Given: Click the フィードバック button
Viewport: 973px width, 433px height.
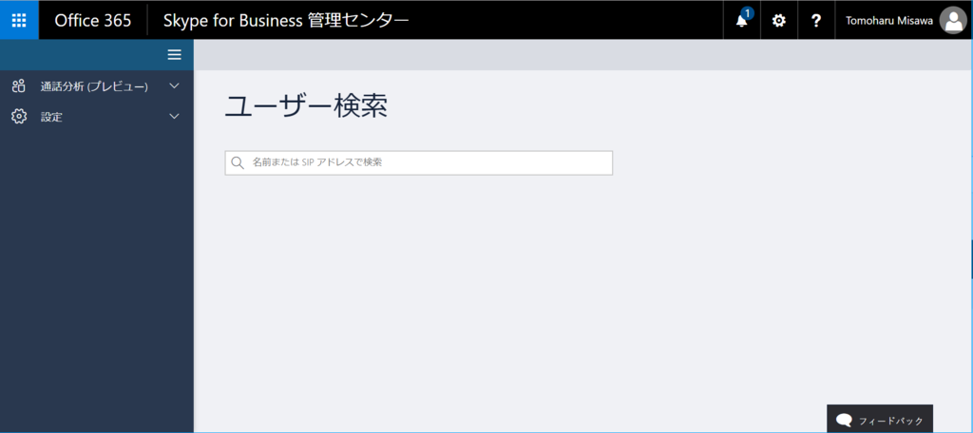Looking at the screenshot, I should [880, 419].
